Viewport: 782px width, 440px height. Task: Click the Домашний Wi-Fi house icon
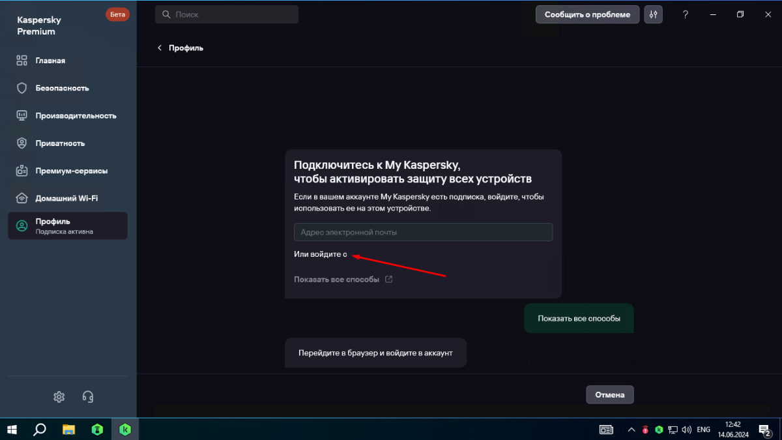22,198
